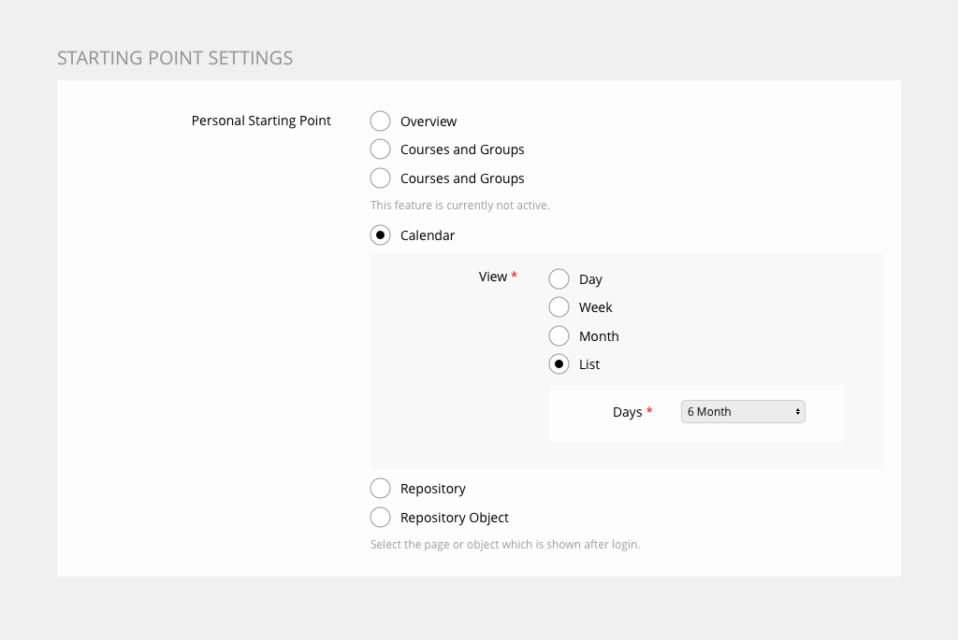Click the required Days field label
The image size is (958, 640).
(x=628, y=412)
